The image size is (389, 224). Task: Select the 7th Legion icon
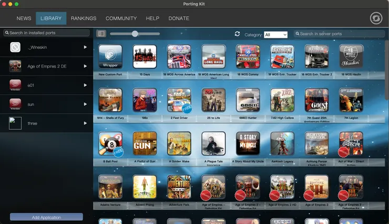pos(351,100)
